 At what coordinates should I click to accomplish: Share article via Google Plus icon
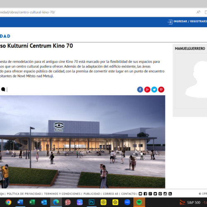pyautogui.click(x=147, y=89)
